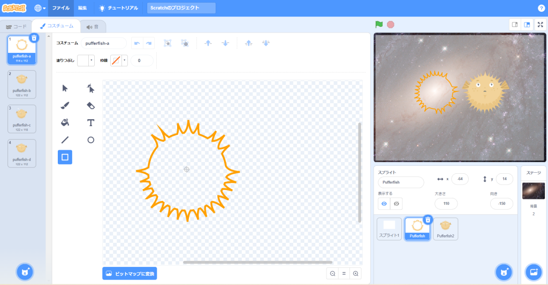Switch to small stage layout
548x285 pixels.
514,24
